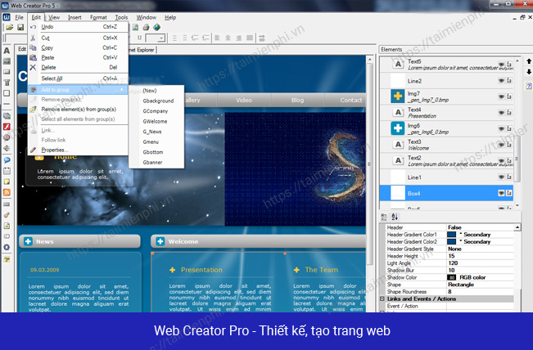Click the Presentation heading link
Viewport: 533px width, 350px height.
click(201, 270)
